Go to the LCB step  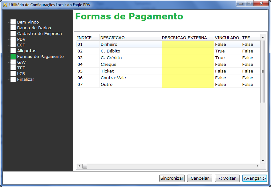tap(21, 73)
